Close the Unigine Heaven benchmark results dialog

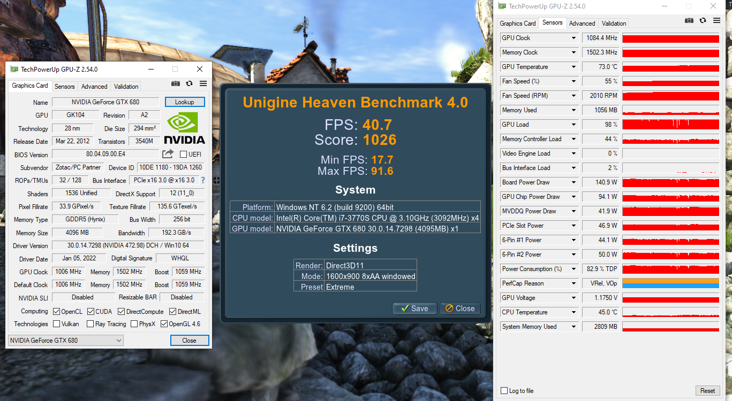(461, 309)
